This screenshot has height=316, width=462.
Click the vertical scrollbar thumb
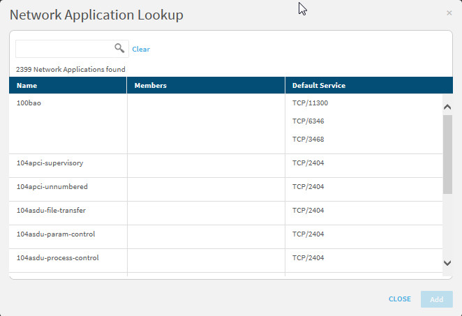[447, 153]
